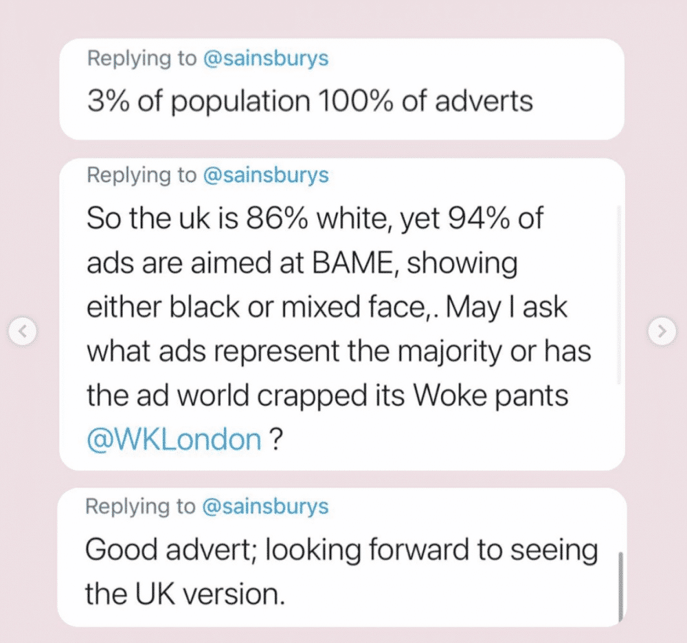The image size is (687, 643).
Task: Go to the previous slide with left chevron
Action: coord(23,331)
